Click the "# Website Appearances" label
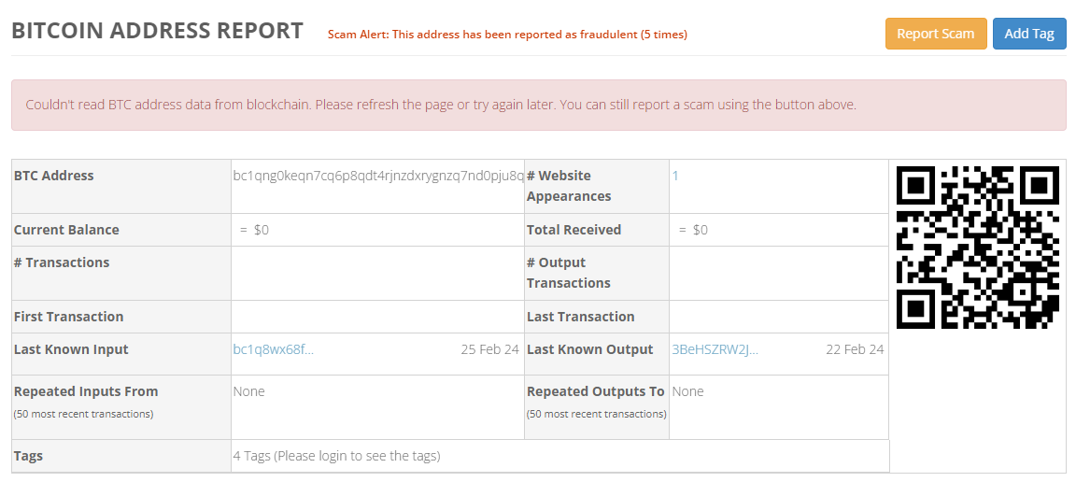Screen dimensions: 1076x482 coord(569,186)
